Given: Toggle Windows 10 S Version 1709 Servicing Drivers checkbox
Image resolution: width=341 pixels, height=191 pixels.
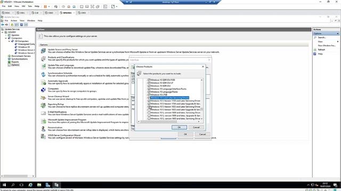Looking at the screenshot, I should pyautogui.click(x=149, y=101).
